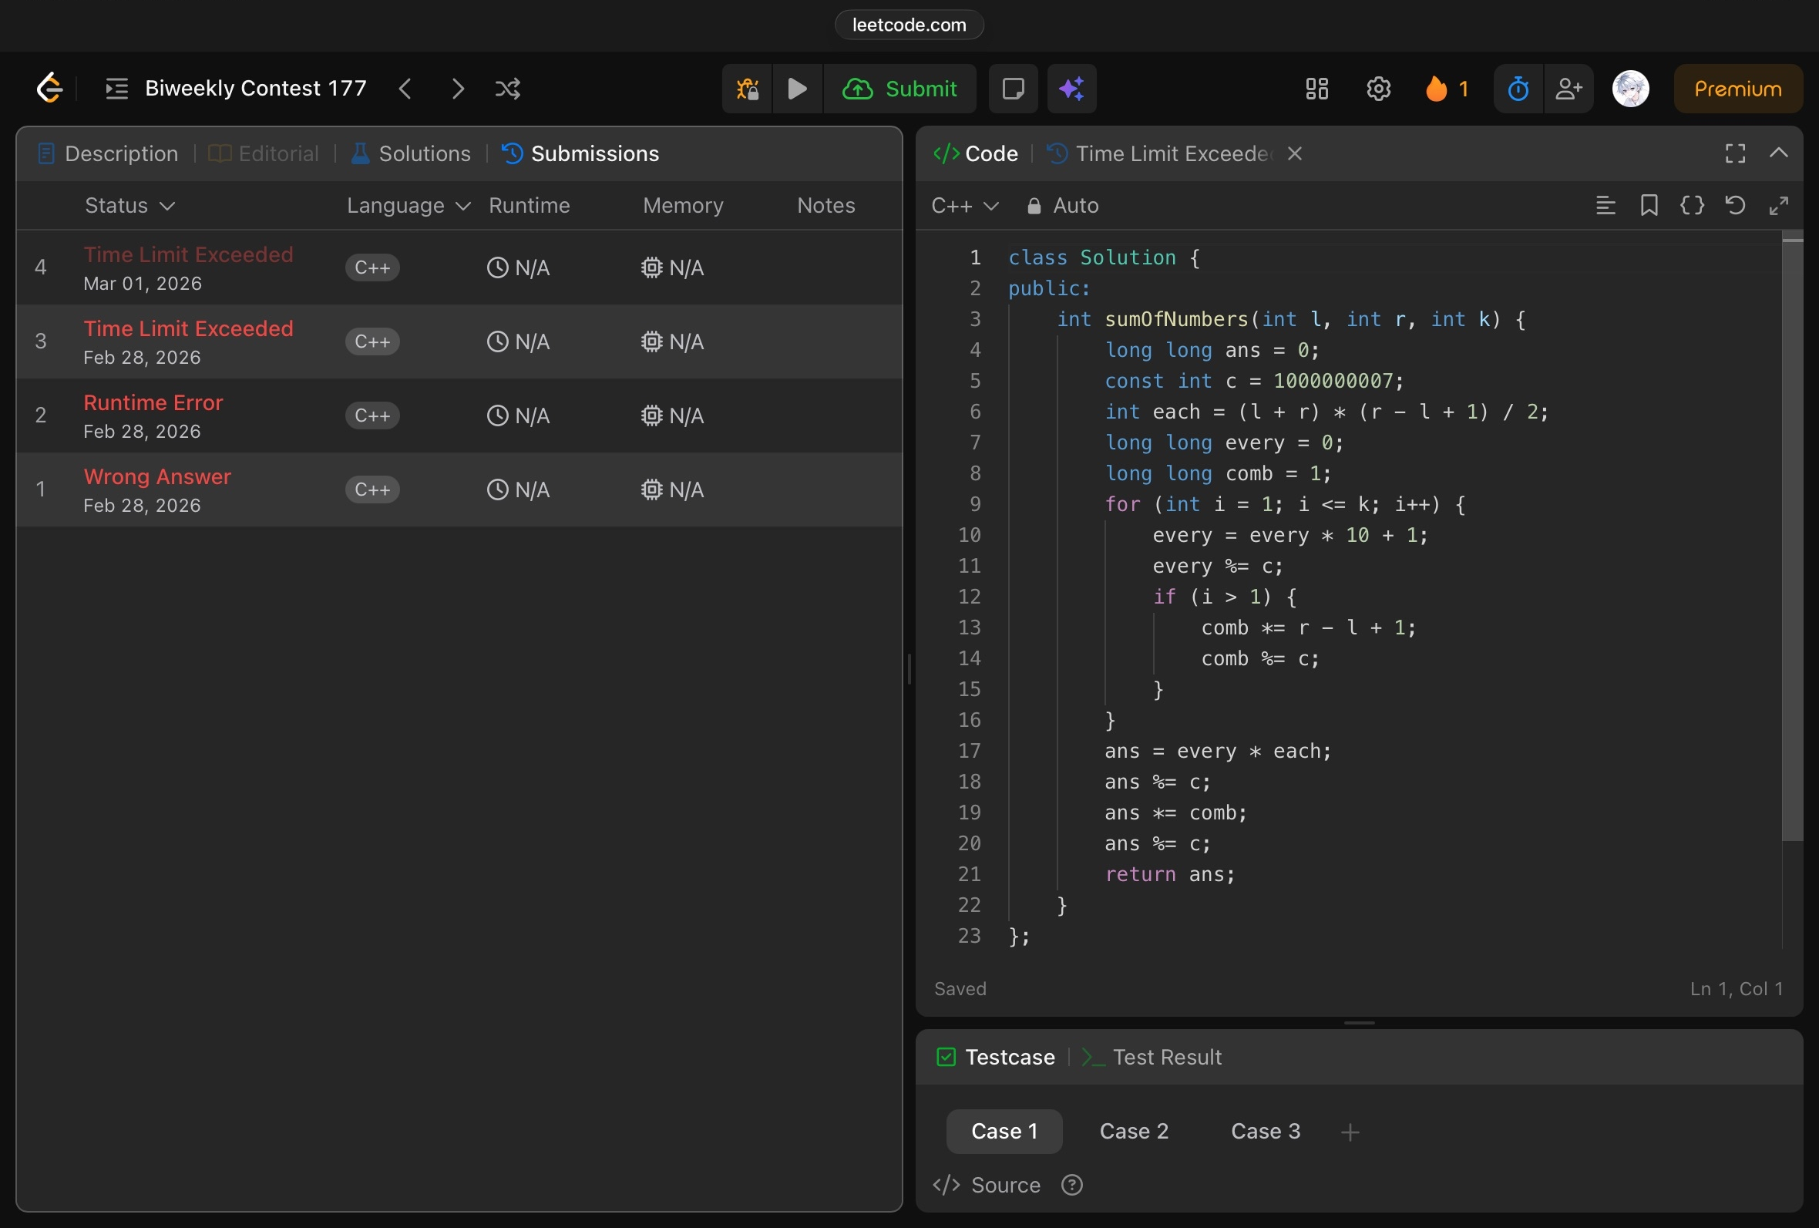The width and height of the screenshot is (1819, 1228).
Task: Open the C++ language dropdown in editor
Action: (964, 205)
